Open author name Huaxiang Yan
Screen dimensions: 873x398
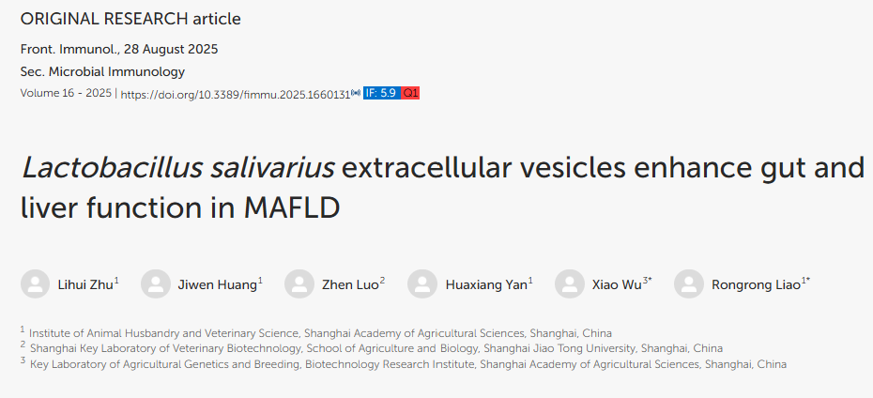tap(486, 285)
